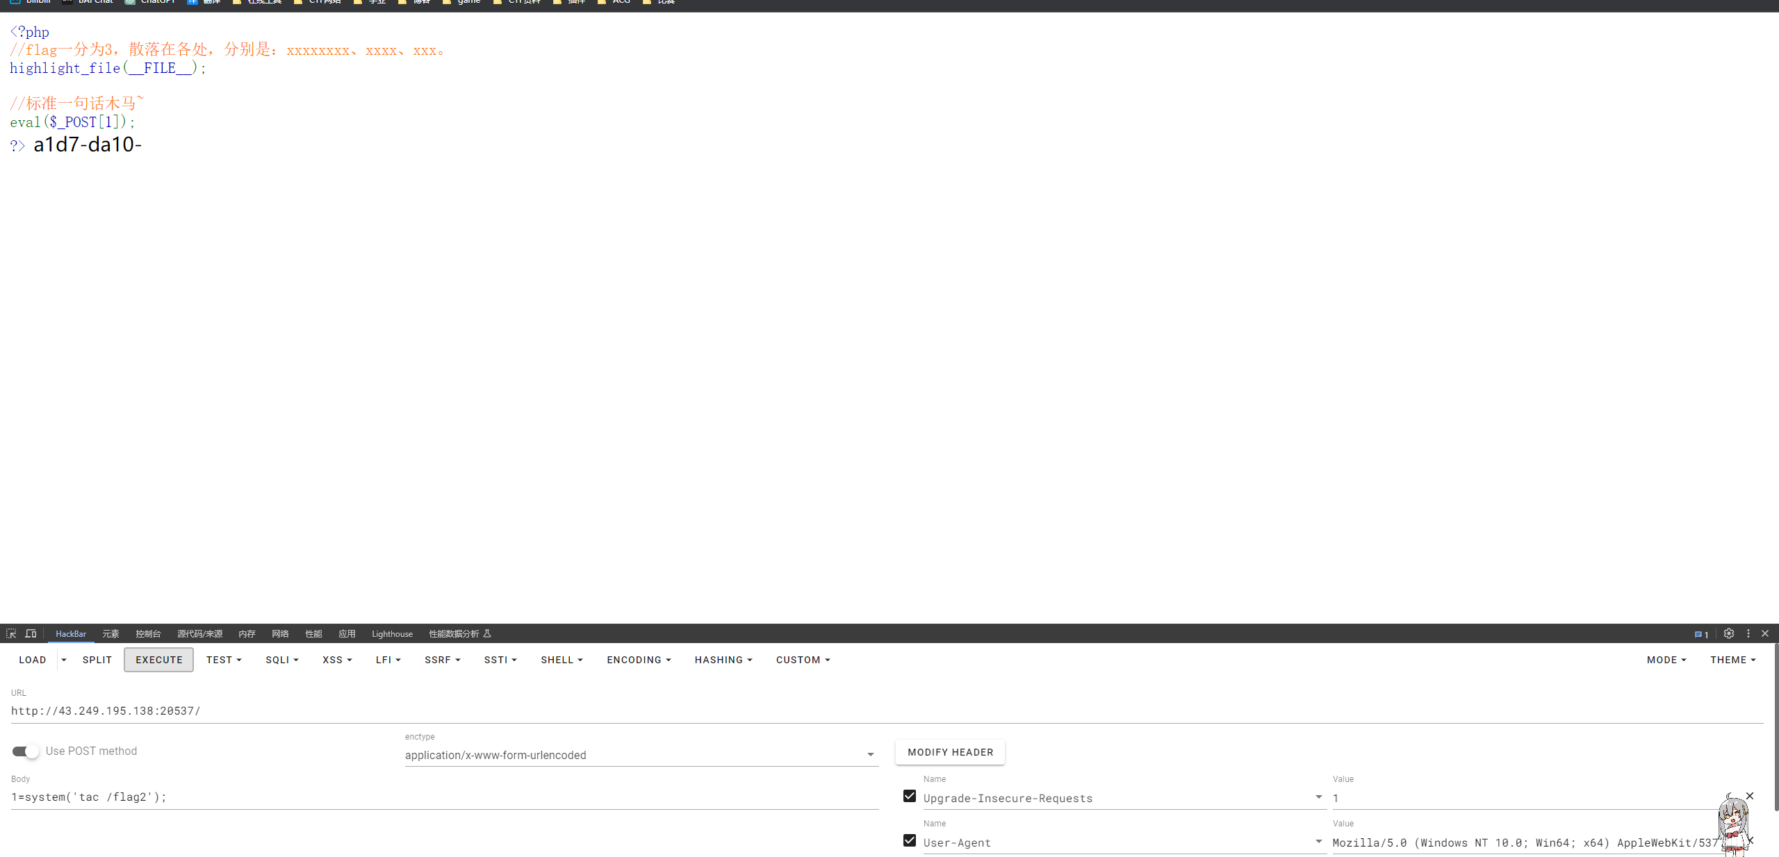This screenshot has height=857, width=1779.
Task: Open the ENCODING dropdown menu
Action: (638, 660)
